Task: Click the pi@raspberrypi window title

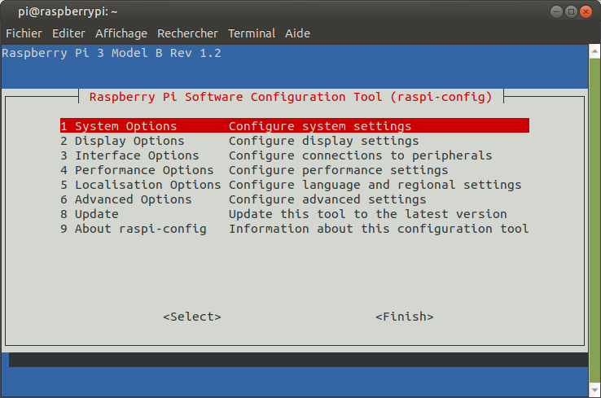Action: pos(68,12)
